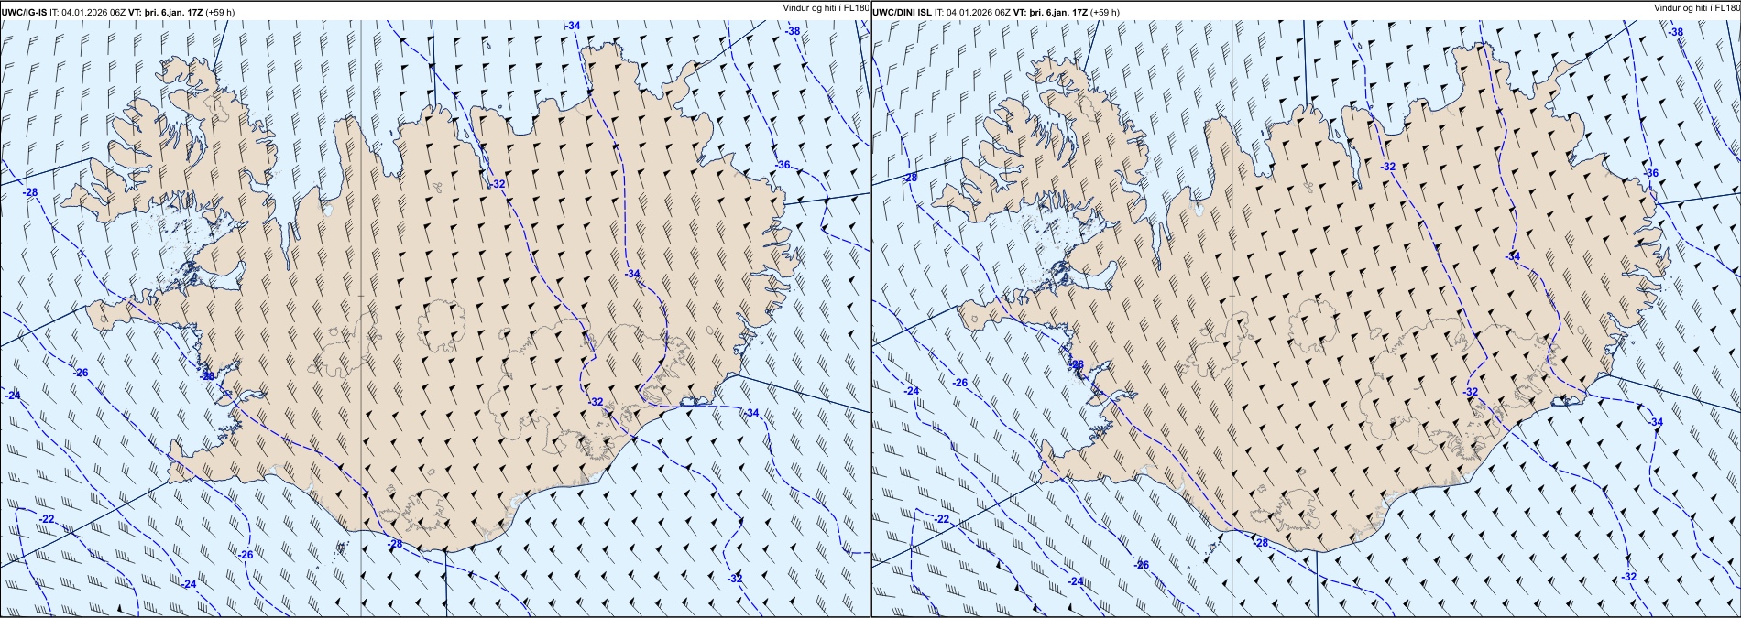1741x618 pixels.
Task: Click '(+59 h)' in the UWC/DINI ISL header
Action: pos(1105,12)
